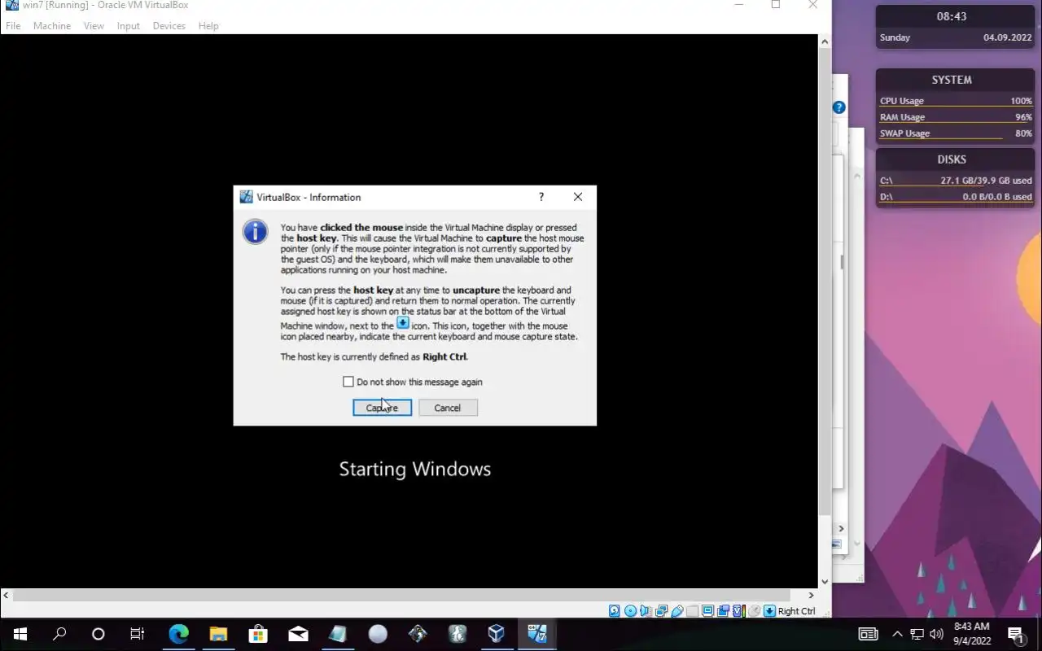This screenshot has width=1042, height=651.
Task: Open the Windows Start menu
Action: [20, 634]
